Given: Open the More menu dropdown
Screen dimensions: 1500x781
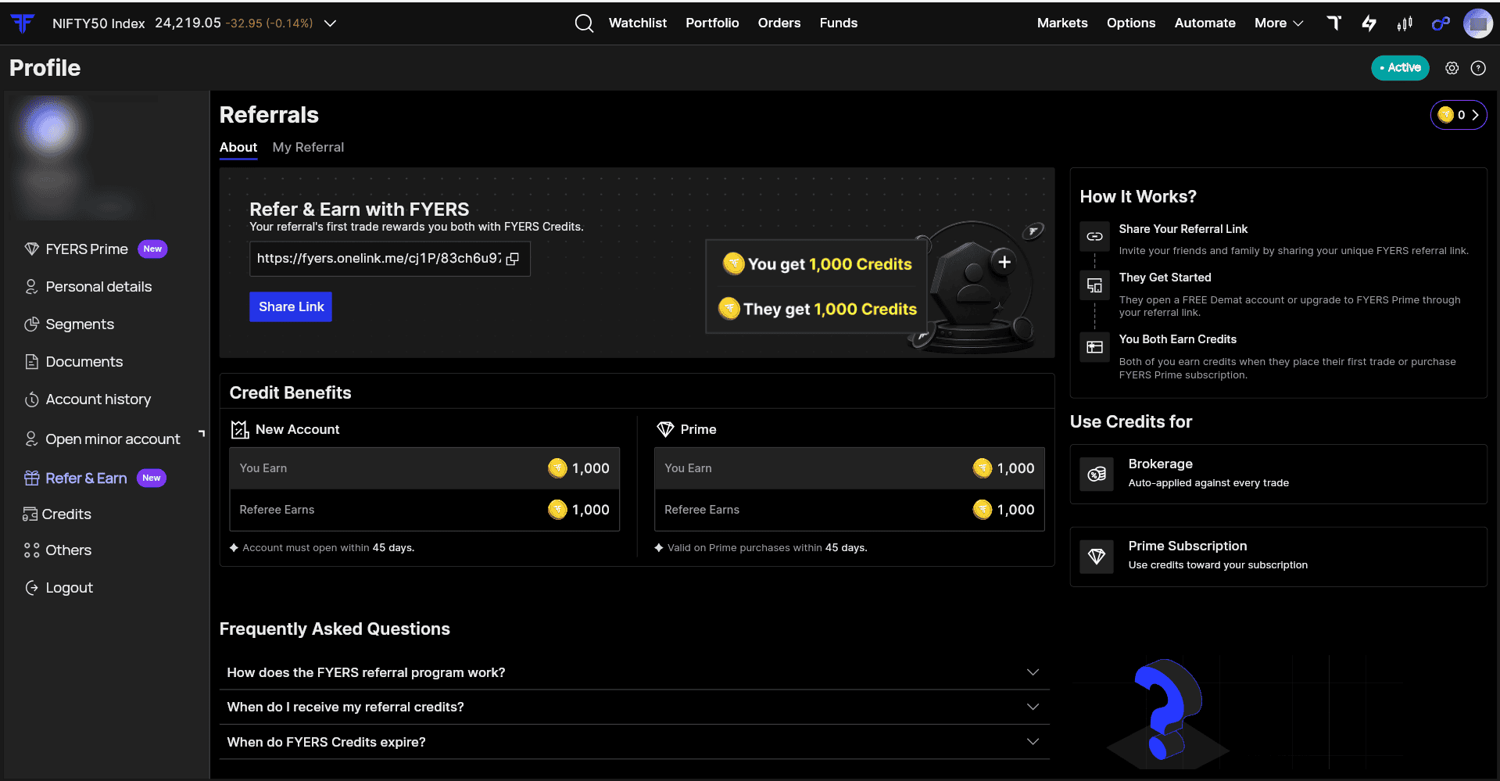Looking at the screenshot, I should [1279, 23].
